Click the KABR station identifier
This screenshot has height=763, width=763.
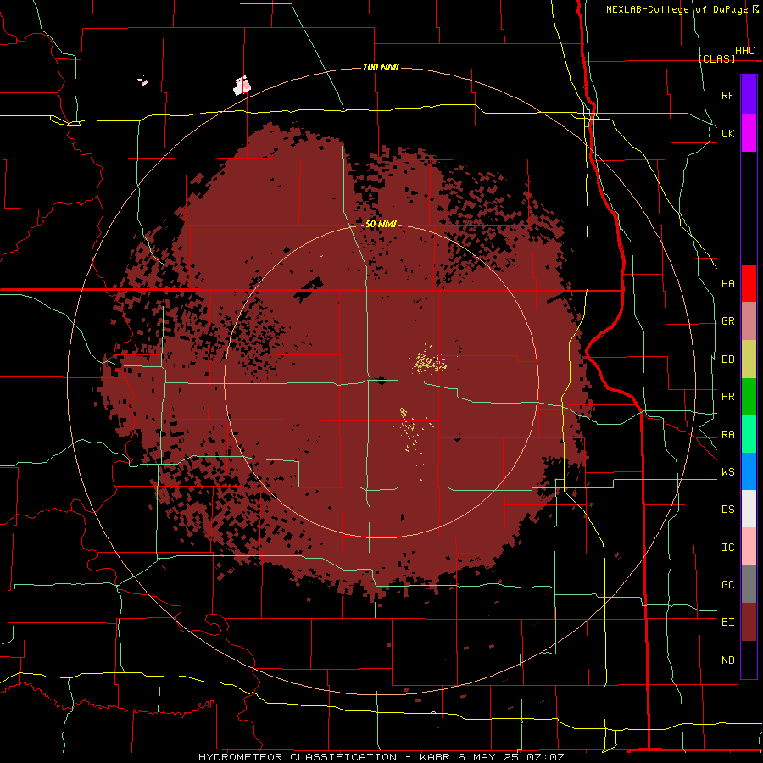[437, 757]
